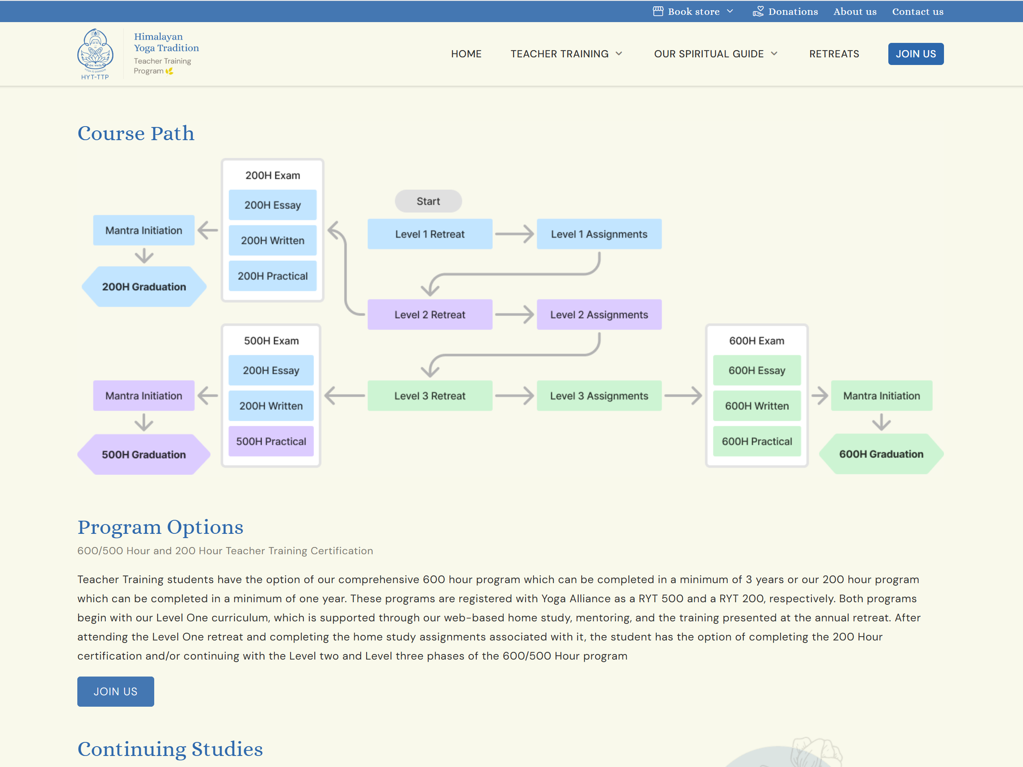The height and width of the screenshot is (767, 1023).
Task: Click the HYT-TTP logo emblem
Action: pyautogui.click(x=95, y=54)
